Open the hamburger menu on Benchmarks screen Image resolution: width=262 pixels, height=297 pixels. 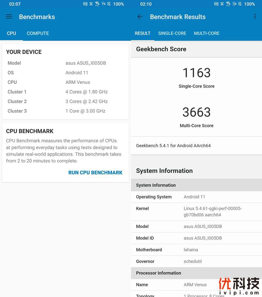[x=9, y=17]
